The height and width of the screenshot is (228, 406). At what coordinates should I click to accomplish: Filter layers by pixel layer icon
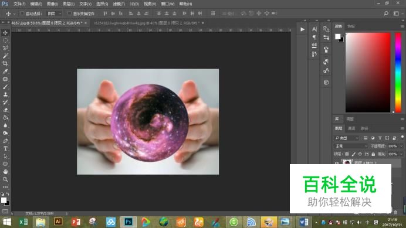pyautogui.click(x=366, y=138)
